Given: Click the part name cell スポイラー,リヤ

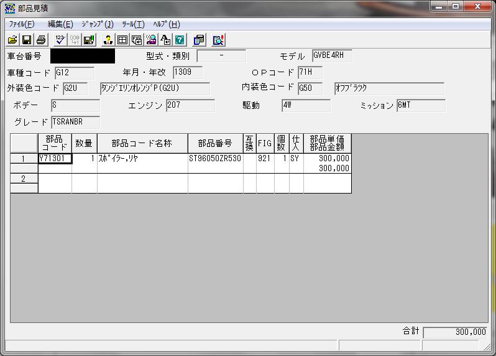Looking at the screenshot, I should coord(142,159).
